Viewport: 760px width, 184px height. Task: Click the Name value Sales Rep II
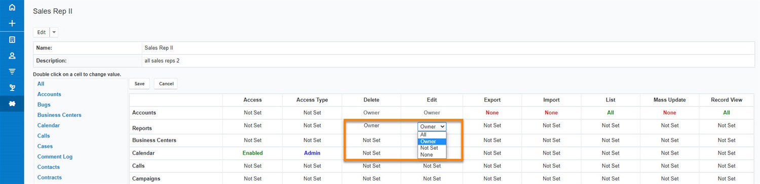(159, 48)
